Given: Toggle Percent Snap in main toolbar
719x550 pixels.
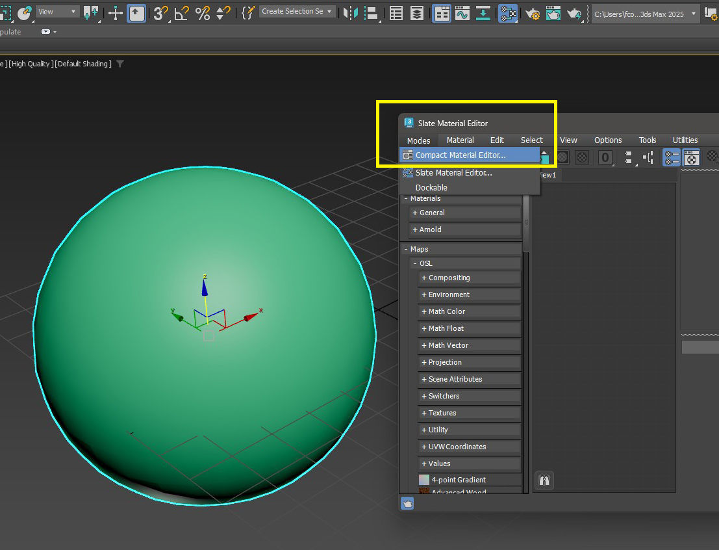Looking at the screenshot, I should (202, 13).
